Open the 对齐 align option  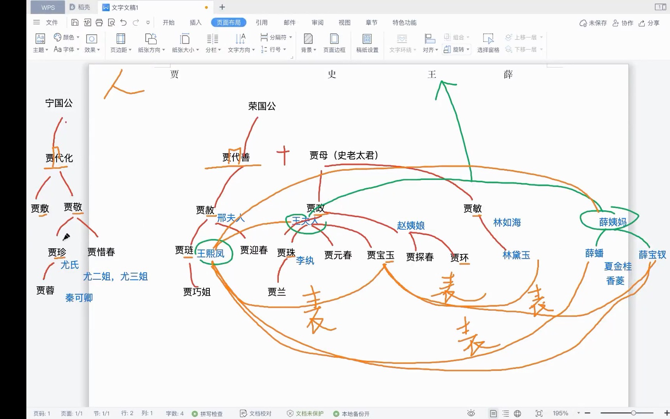(430, 43)
